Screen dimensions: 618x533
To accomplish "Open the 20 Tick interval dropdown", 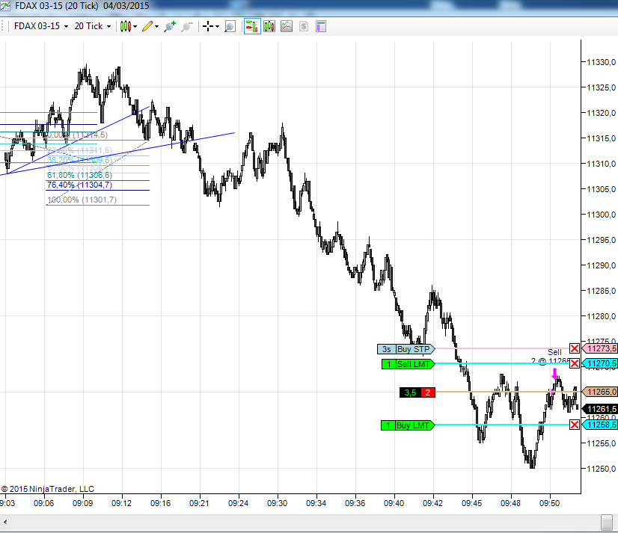I will [92, 26].
